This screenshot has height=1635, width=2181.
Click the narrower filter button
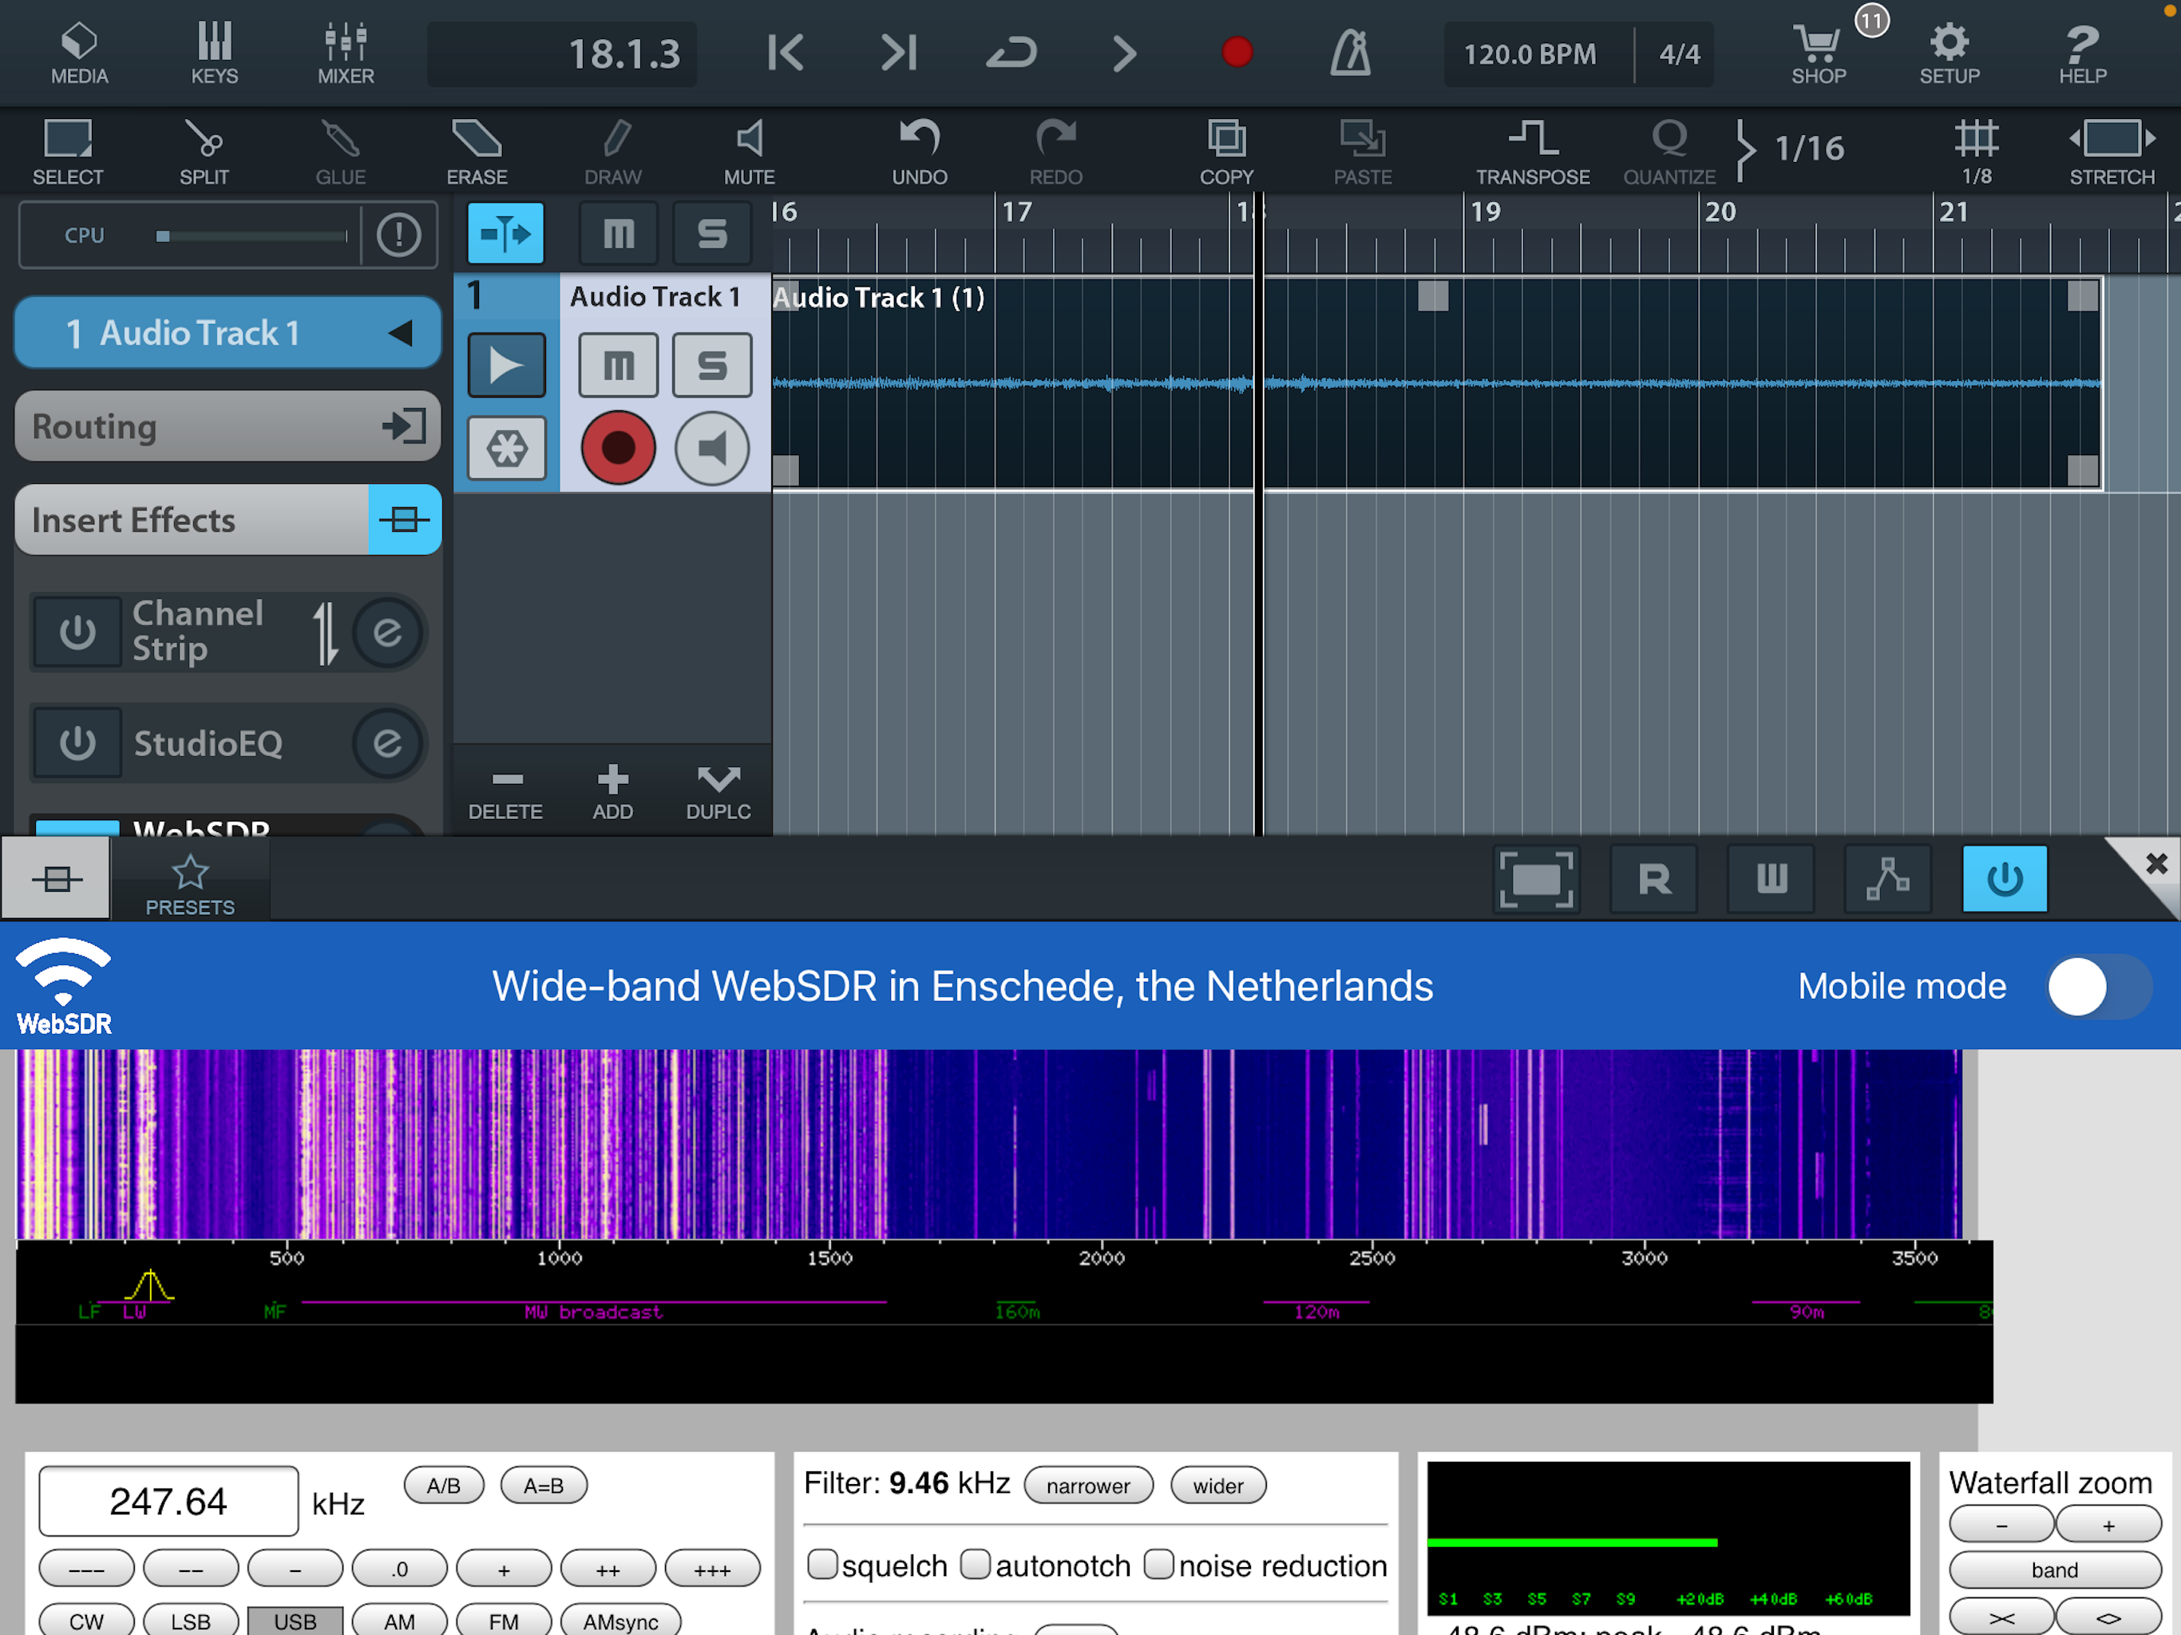pyautogui.click(x=1087, y=1485)
